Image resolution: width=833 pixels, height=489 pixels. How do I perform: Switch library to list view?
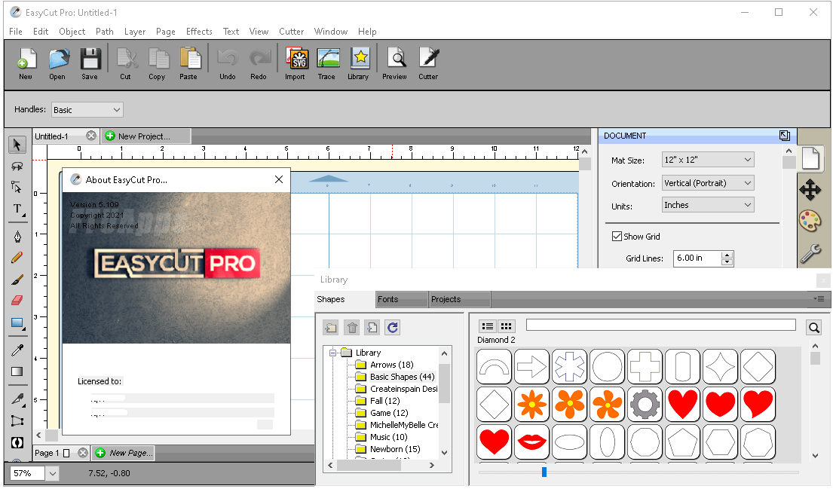488,326
